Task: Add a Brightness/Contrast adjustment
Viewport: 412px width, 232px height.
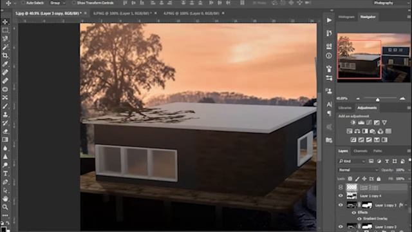Action: (x=353, y=122)
